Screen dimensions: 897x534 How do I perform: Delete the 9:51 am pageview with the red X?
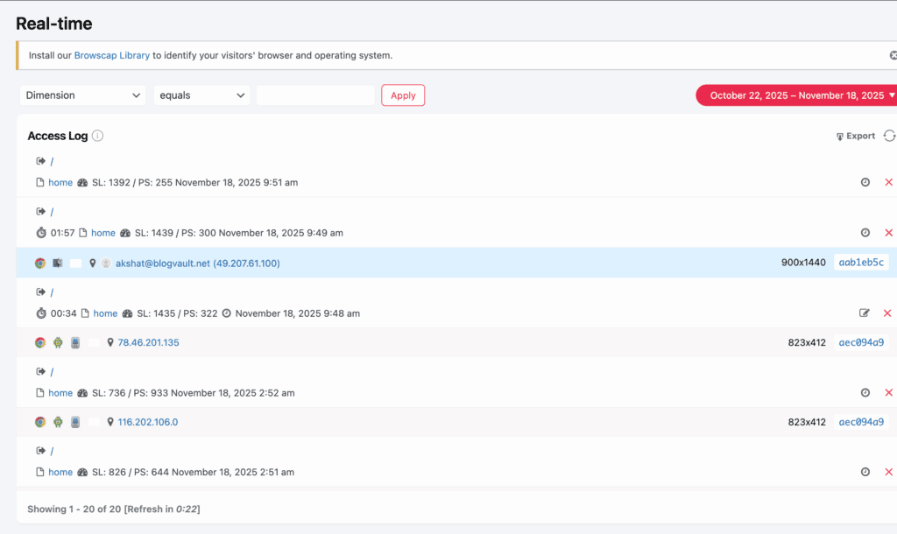(888, 182)
